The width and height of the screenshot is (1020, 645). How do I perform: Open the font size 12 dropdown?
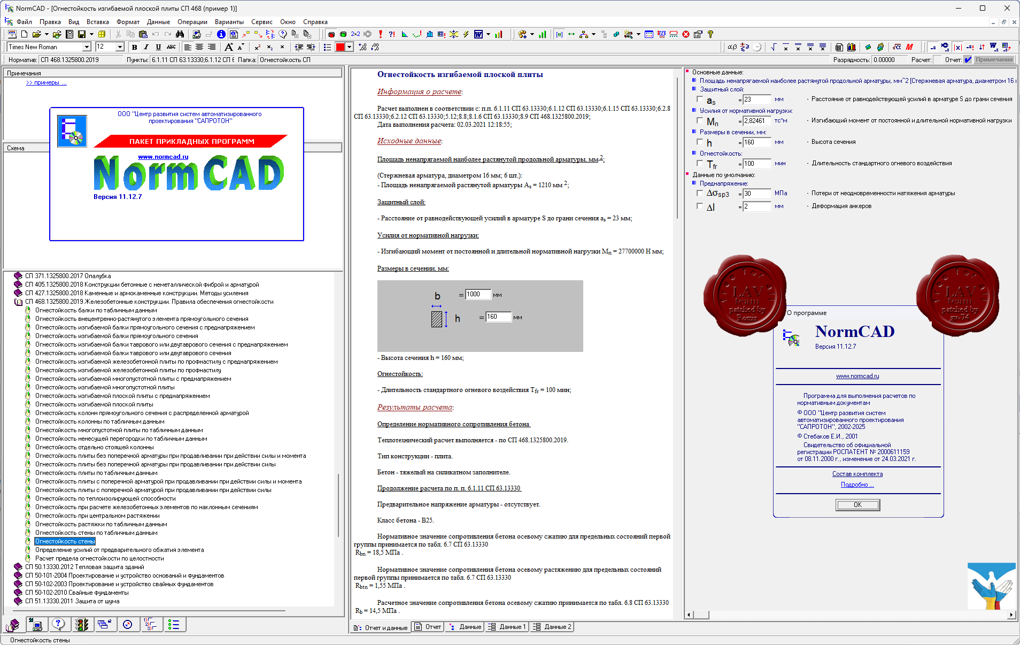(x=120, y=47)
